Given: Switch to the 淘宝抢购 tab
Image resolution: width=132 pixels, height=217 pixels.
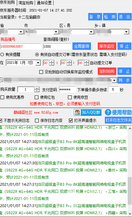Looking at the screenshot, I should 26,3.
